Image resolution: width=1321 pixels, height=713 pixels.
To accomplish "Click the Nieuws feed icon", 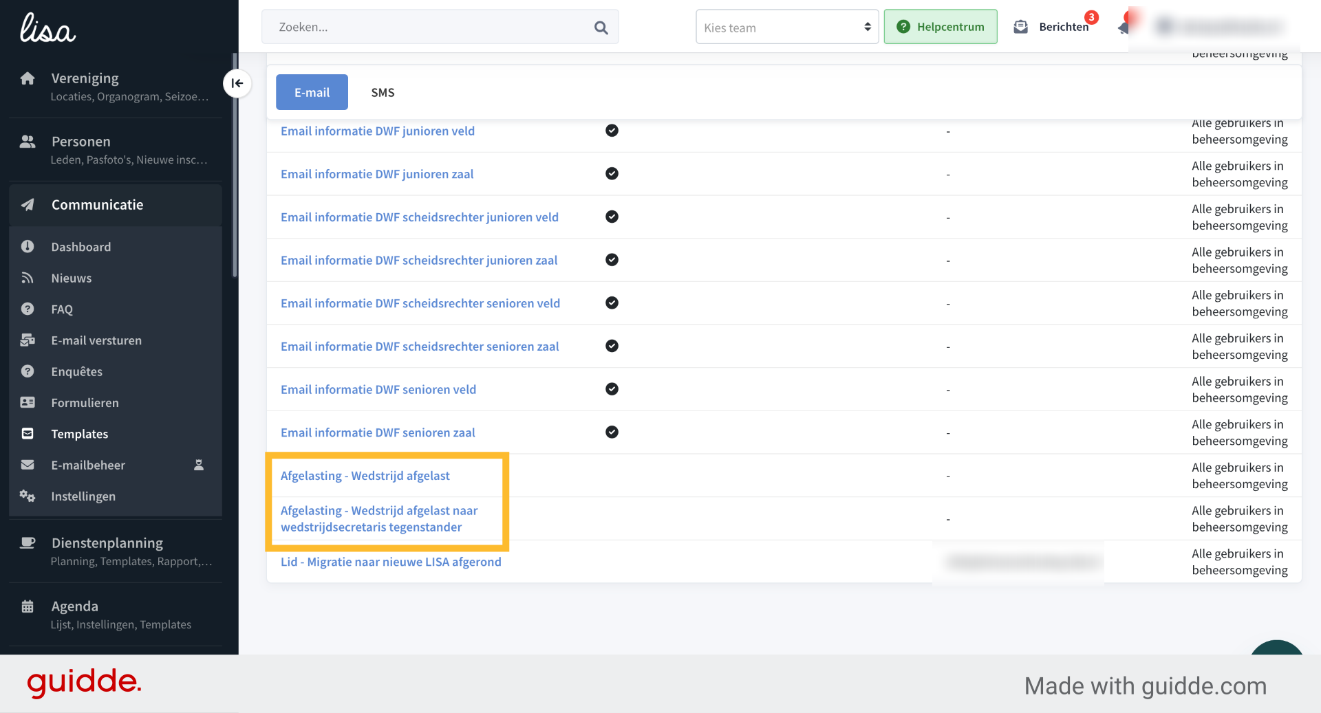I will click(28, 278).
